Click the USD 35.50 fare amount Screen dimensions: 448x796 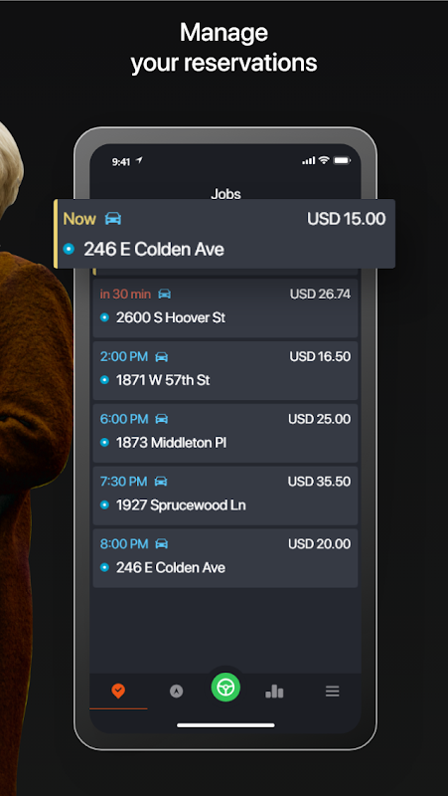(x=319, y=482)
